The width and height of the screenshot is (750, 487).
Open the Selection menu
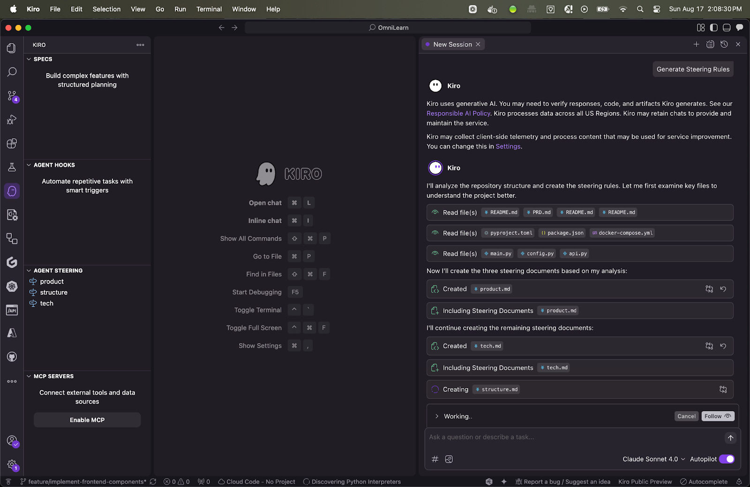coord(106,9)
